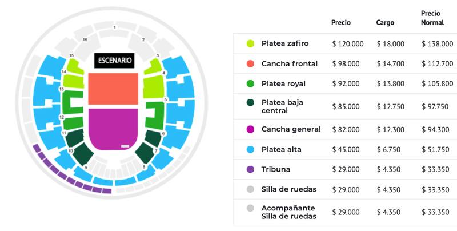Click the $ 120.000 price for Platea zafiro
Image resolution: width=457 pixels, height=231 pixels.
coord(347,43)
